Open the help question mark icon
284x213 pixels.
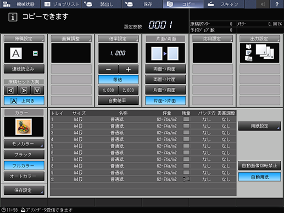coord(277,4)
